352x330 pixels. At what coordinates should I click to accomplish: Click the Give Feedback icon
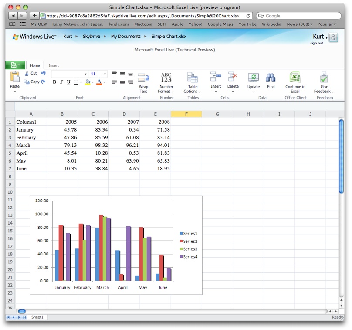(x=324, y=77)
